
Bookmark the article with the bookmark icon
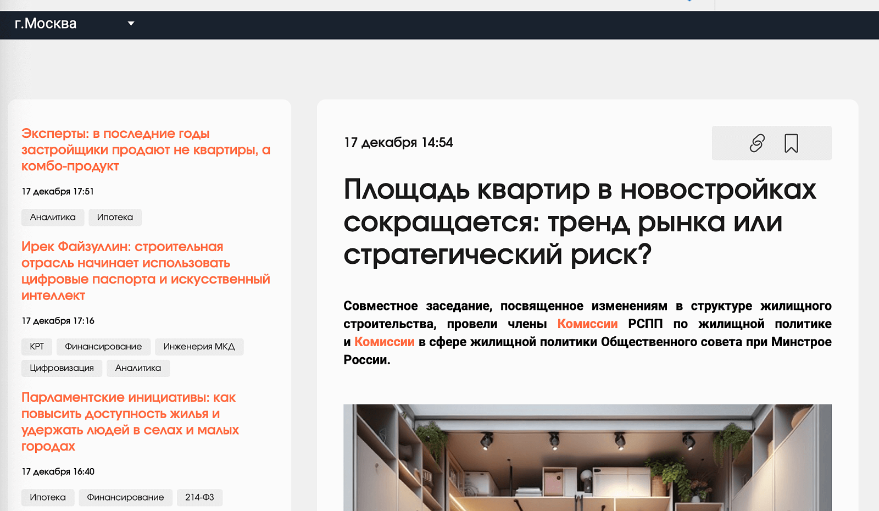[x=790, y=143]
